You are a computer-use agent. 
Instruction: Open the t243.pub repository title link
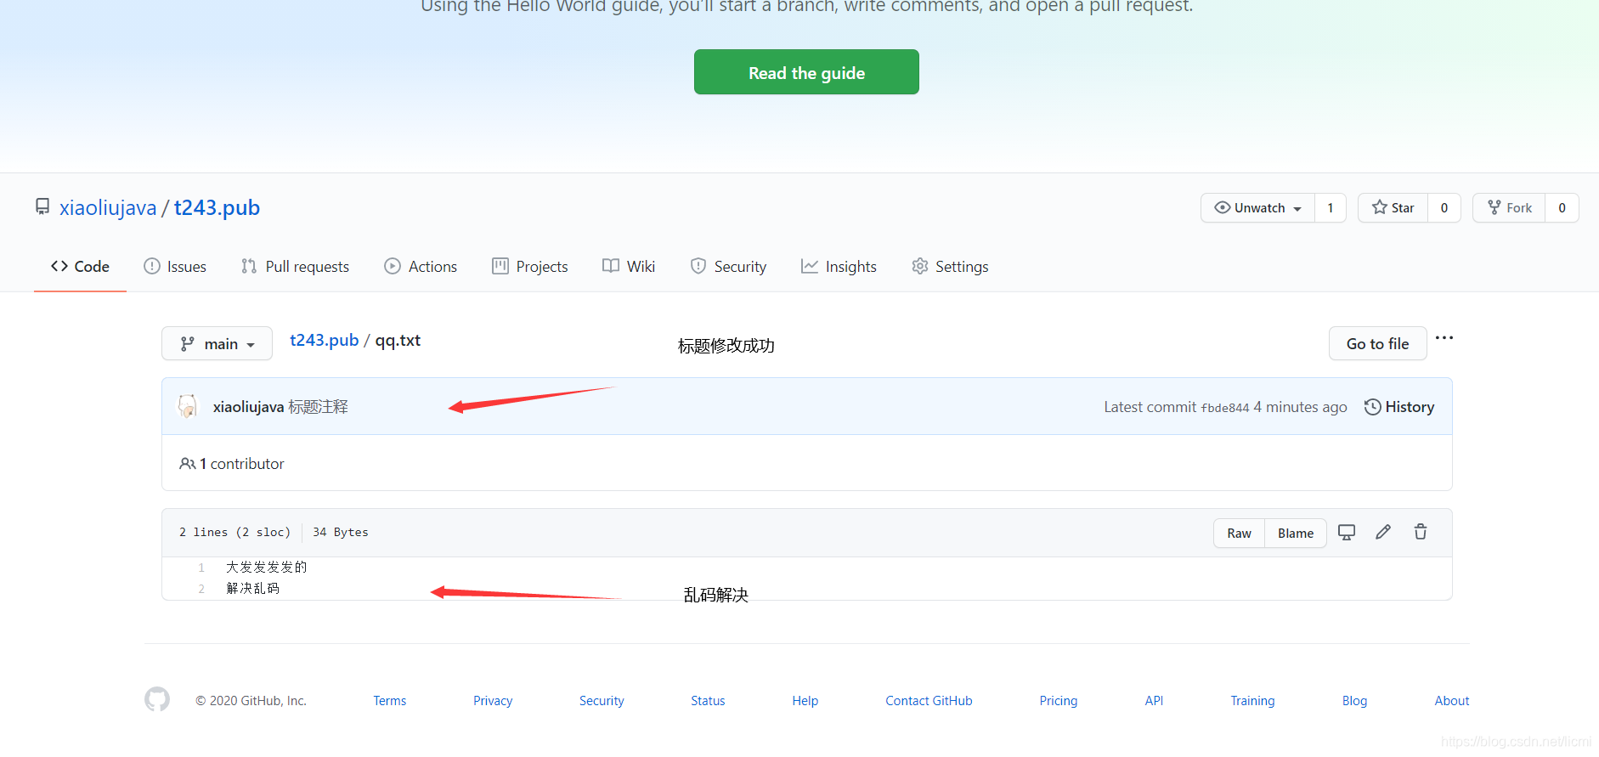coord(217,207)
